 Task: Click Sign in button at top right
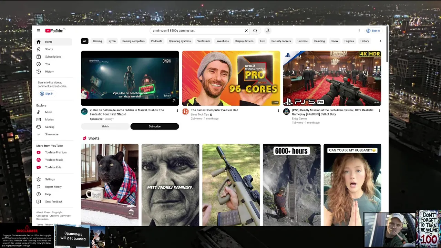point(373,31)
